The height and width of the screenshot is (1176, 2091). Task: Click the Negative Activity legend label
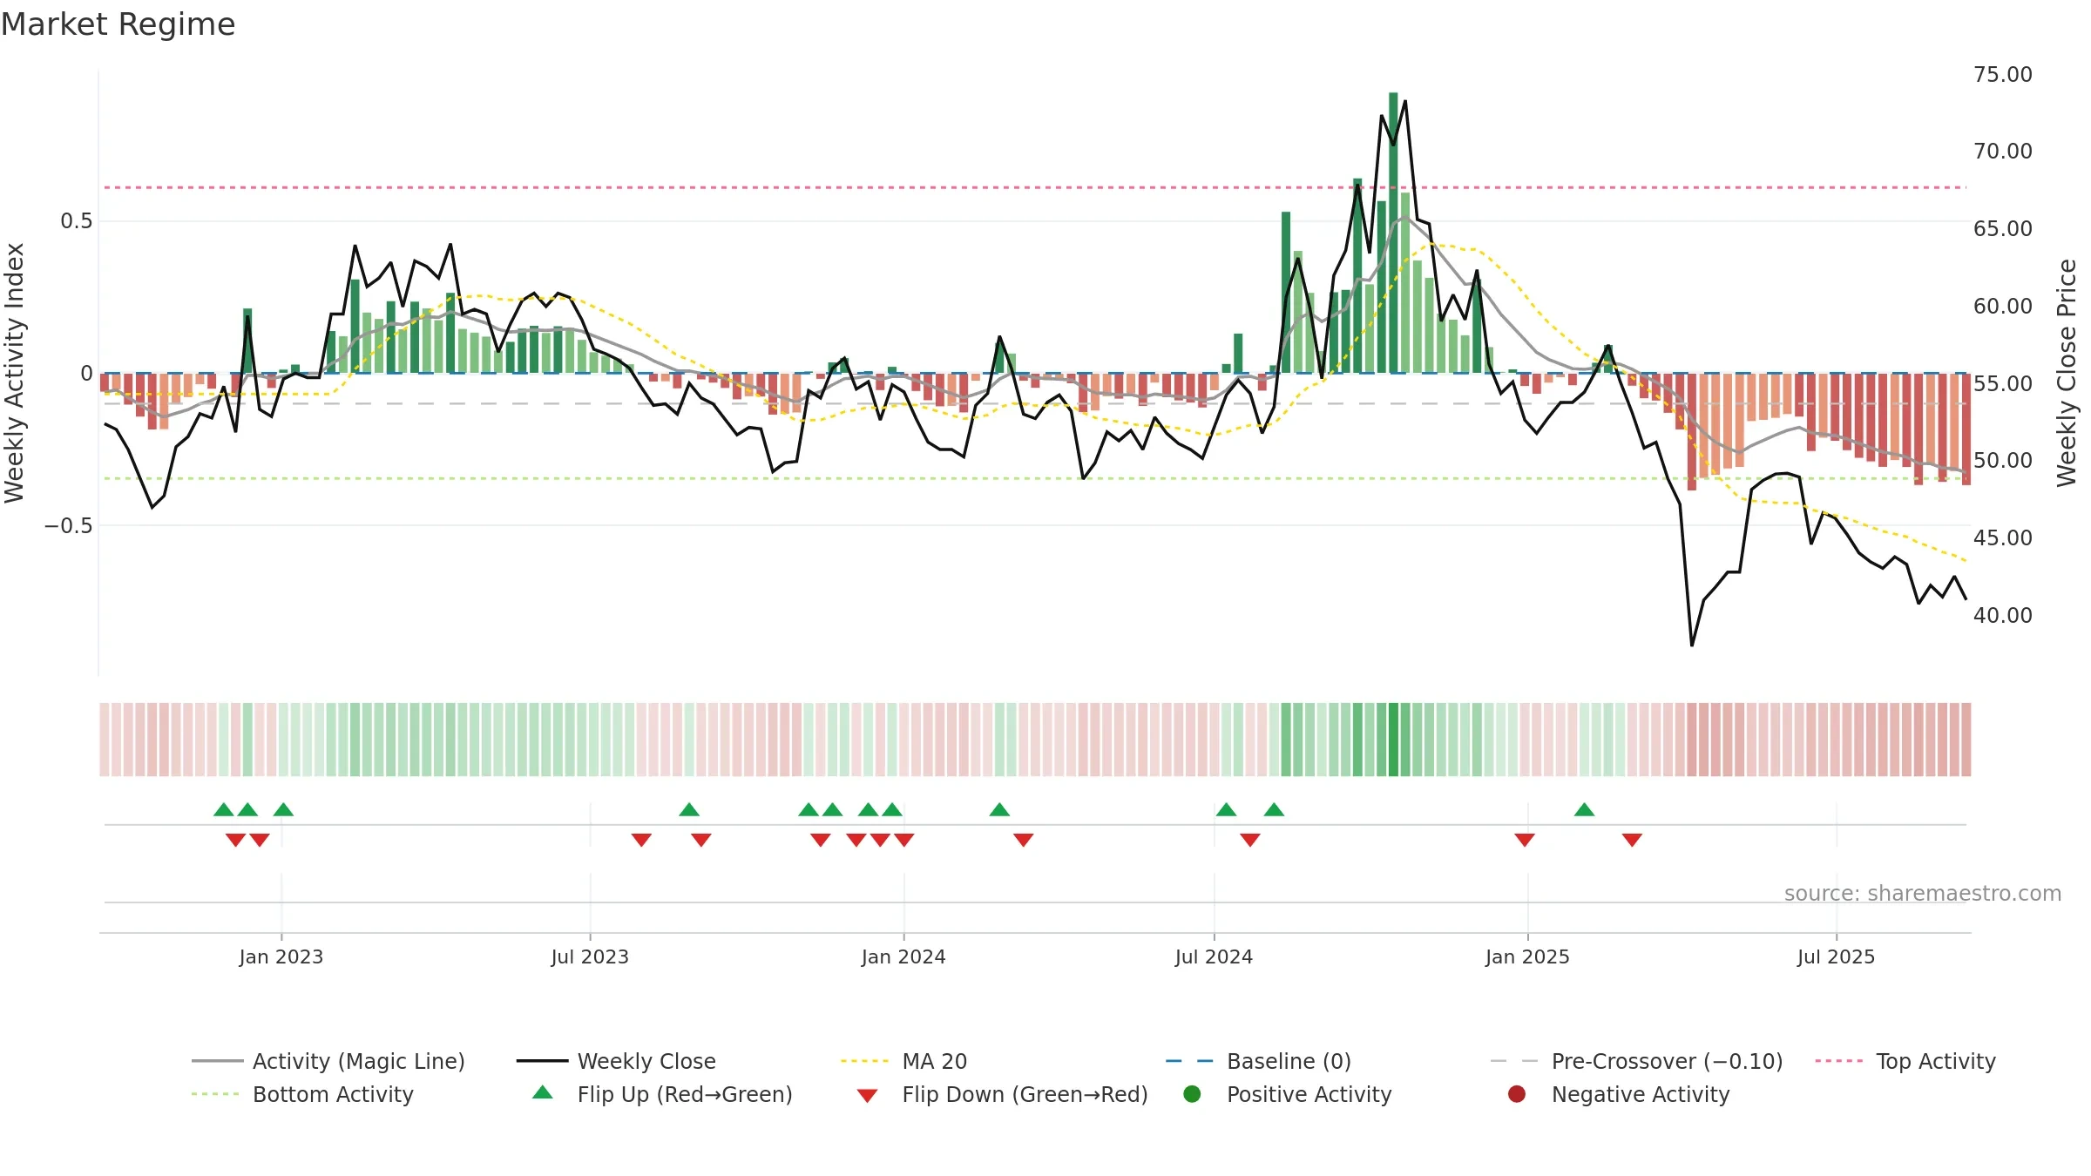coord(1641,1094)
